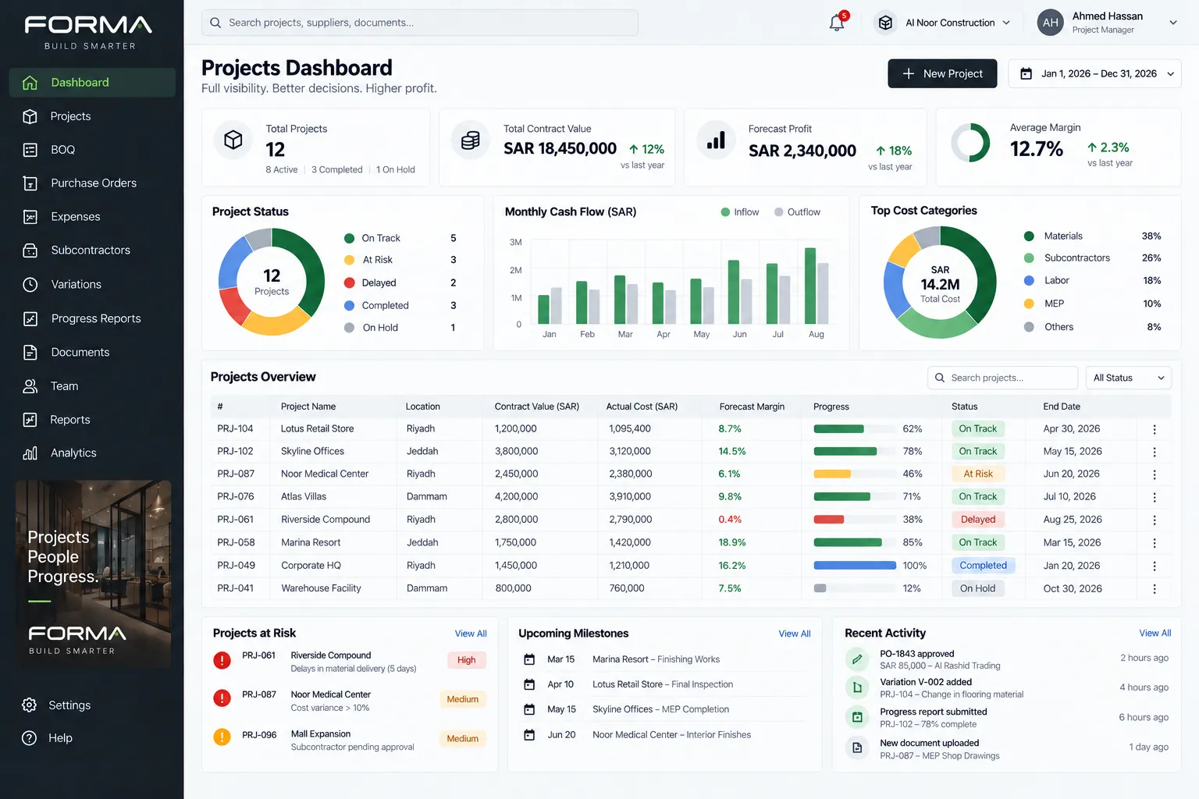Click the New Project button
The image size is (1199, 799).
coord(942,73)
